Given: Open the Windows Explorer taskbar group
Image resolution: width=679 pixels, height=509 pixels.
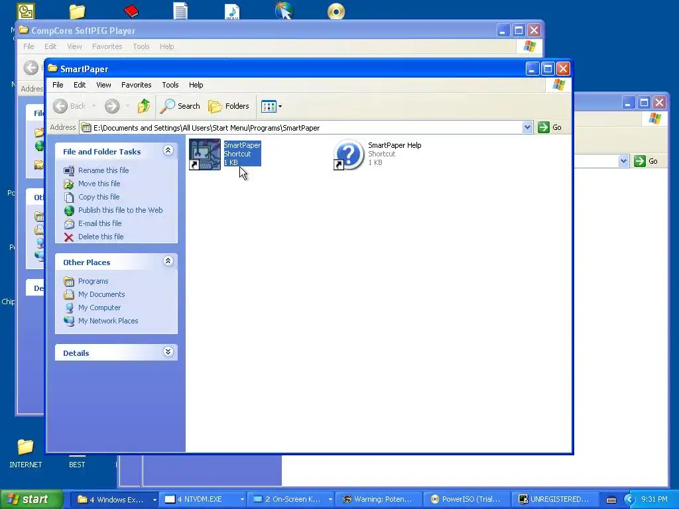Looking at the screenshot, I should [115, 500].
